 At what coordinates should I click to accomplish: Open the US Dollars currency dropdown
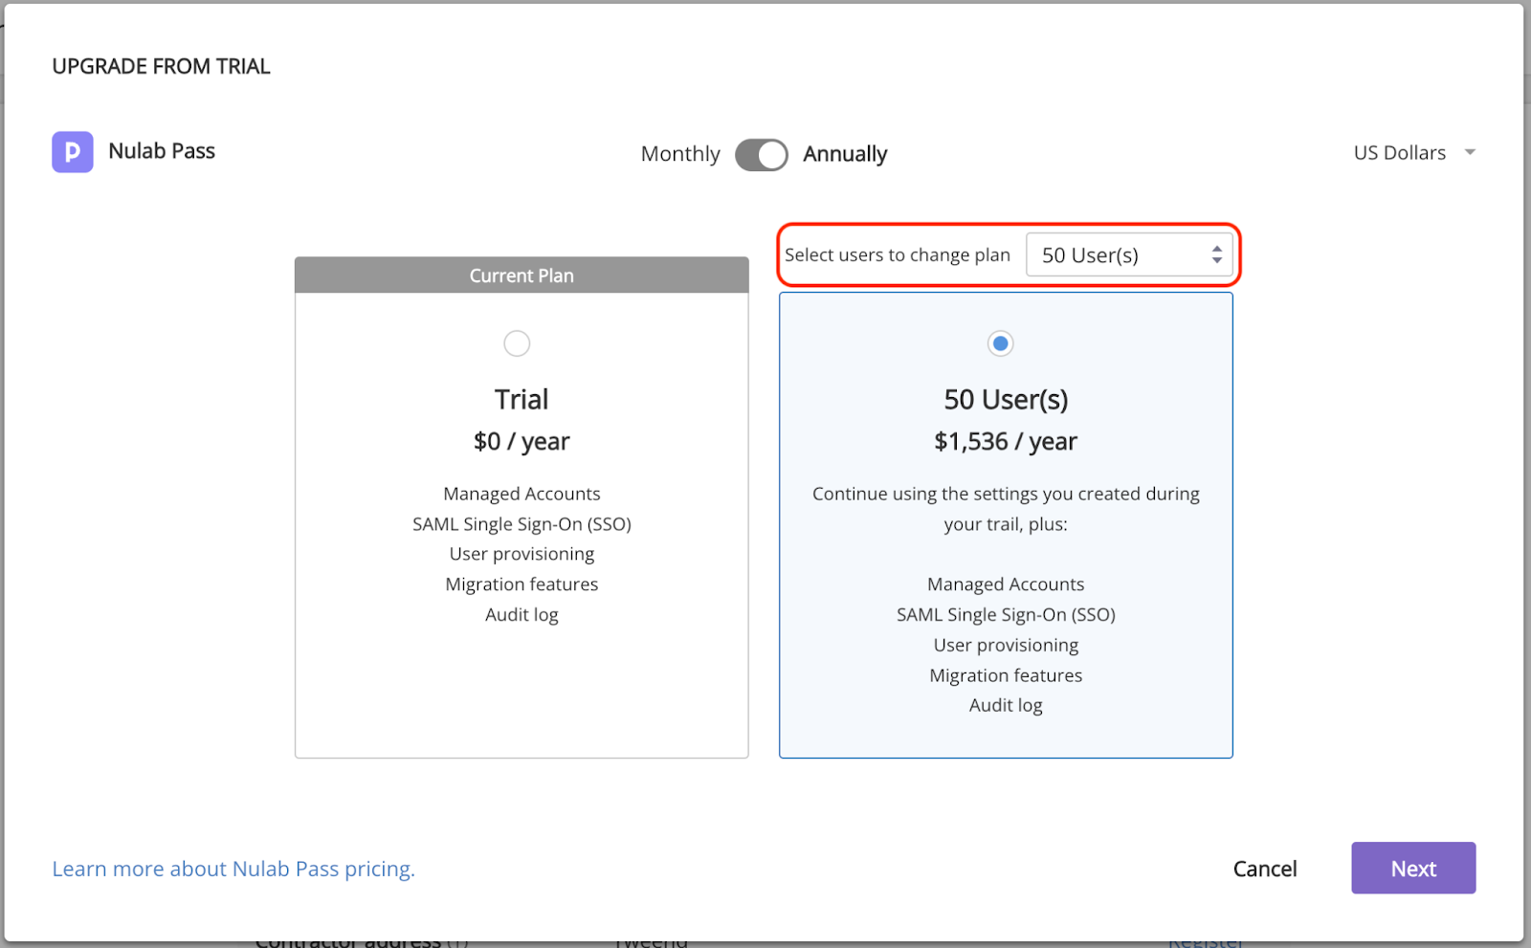1414,153
